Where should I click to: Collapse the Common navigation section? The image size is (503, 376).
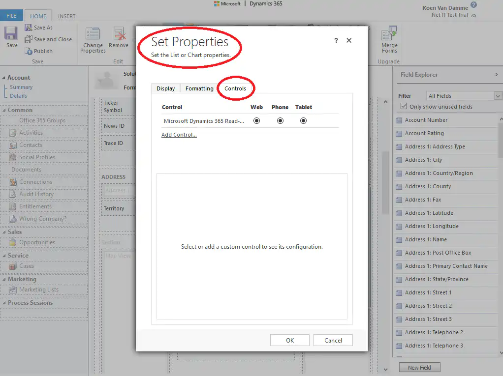point(5,110)
